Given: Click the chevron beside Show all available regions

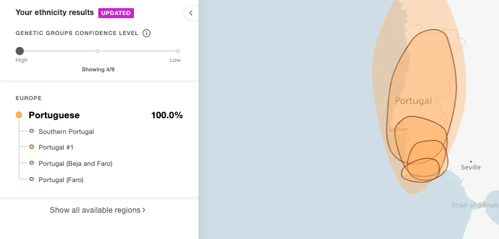Looking at the screenshot, I should 144,210.
